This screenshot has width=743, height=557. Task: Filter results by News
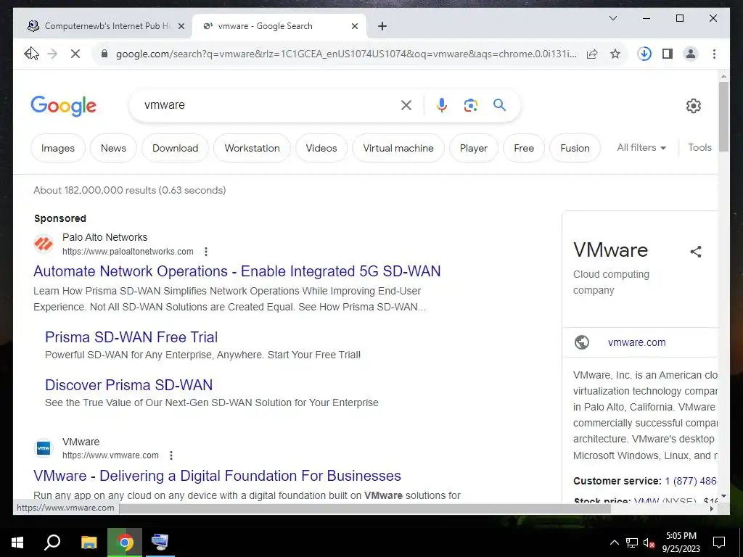click(113, 148)
